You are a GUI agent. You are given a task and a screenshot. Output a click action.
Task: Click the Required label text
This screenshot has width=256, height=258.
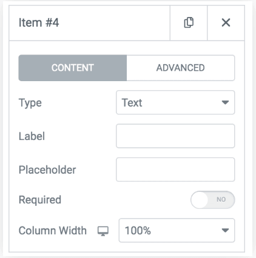40,200
